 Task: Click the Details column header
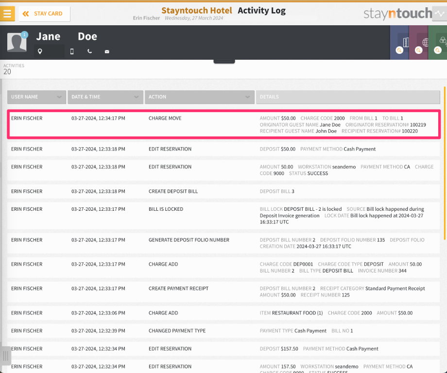(348, 97)
